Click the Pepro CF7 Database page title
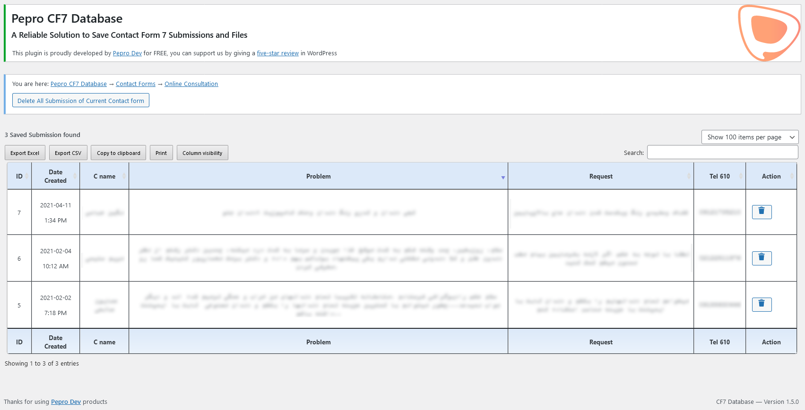Image resolution: width=805 pixels, height=410 pixels. [x=67, y=18]
